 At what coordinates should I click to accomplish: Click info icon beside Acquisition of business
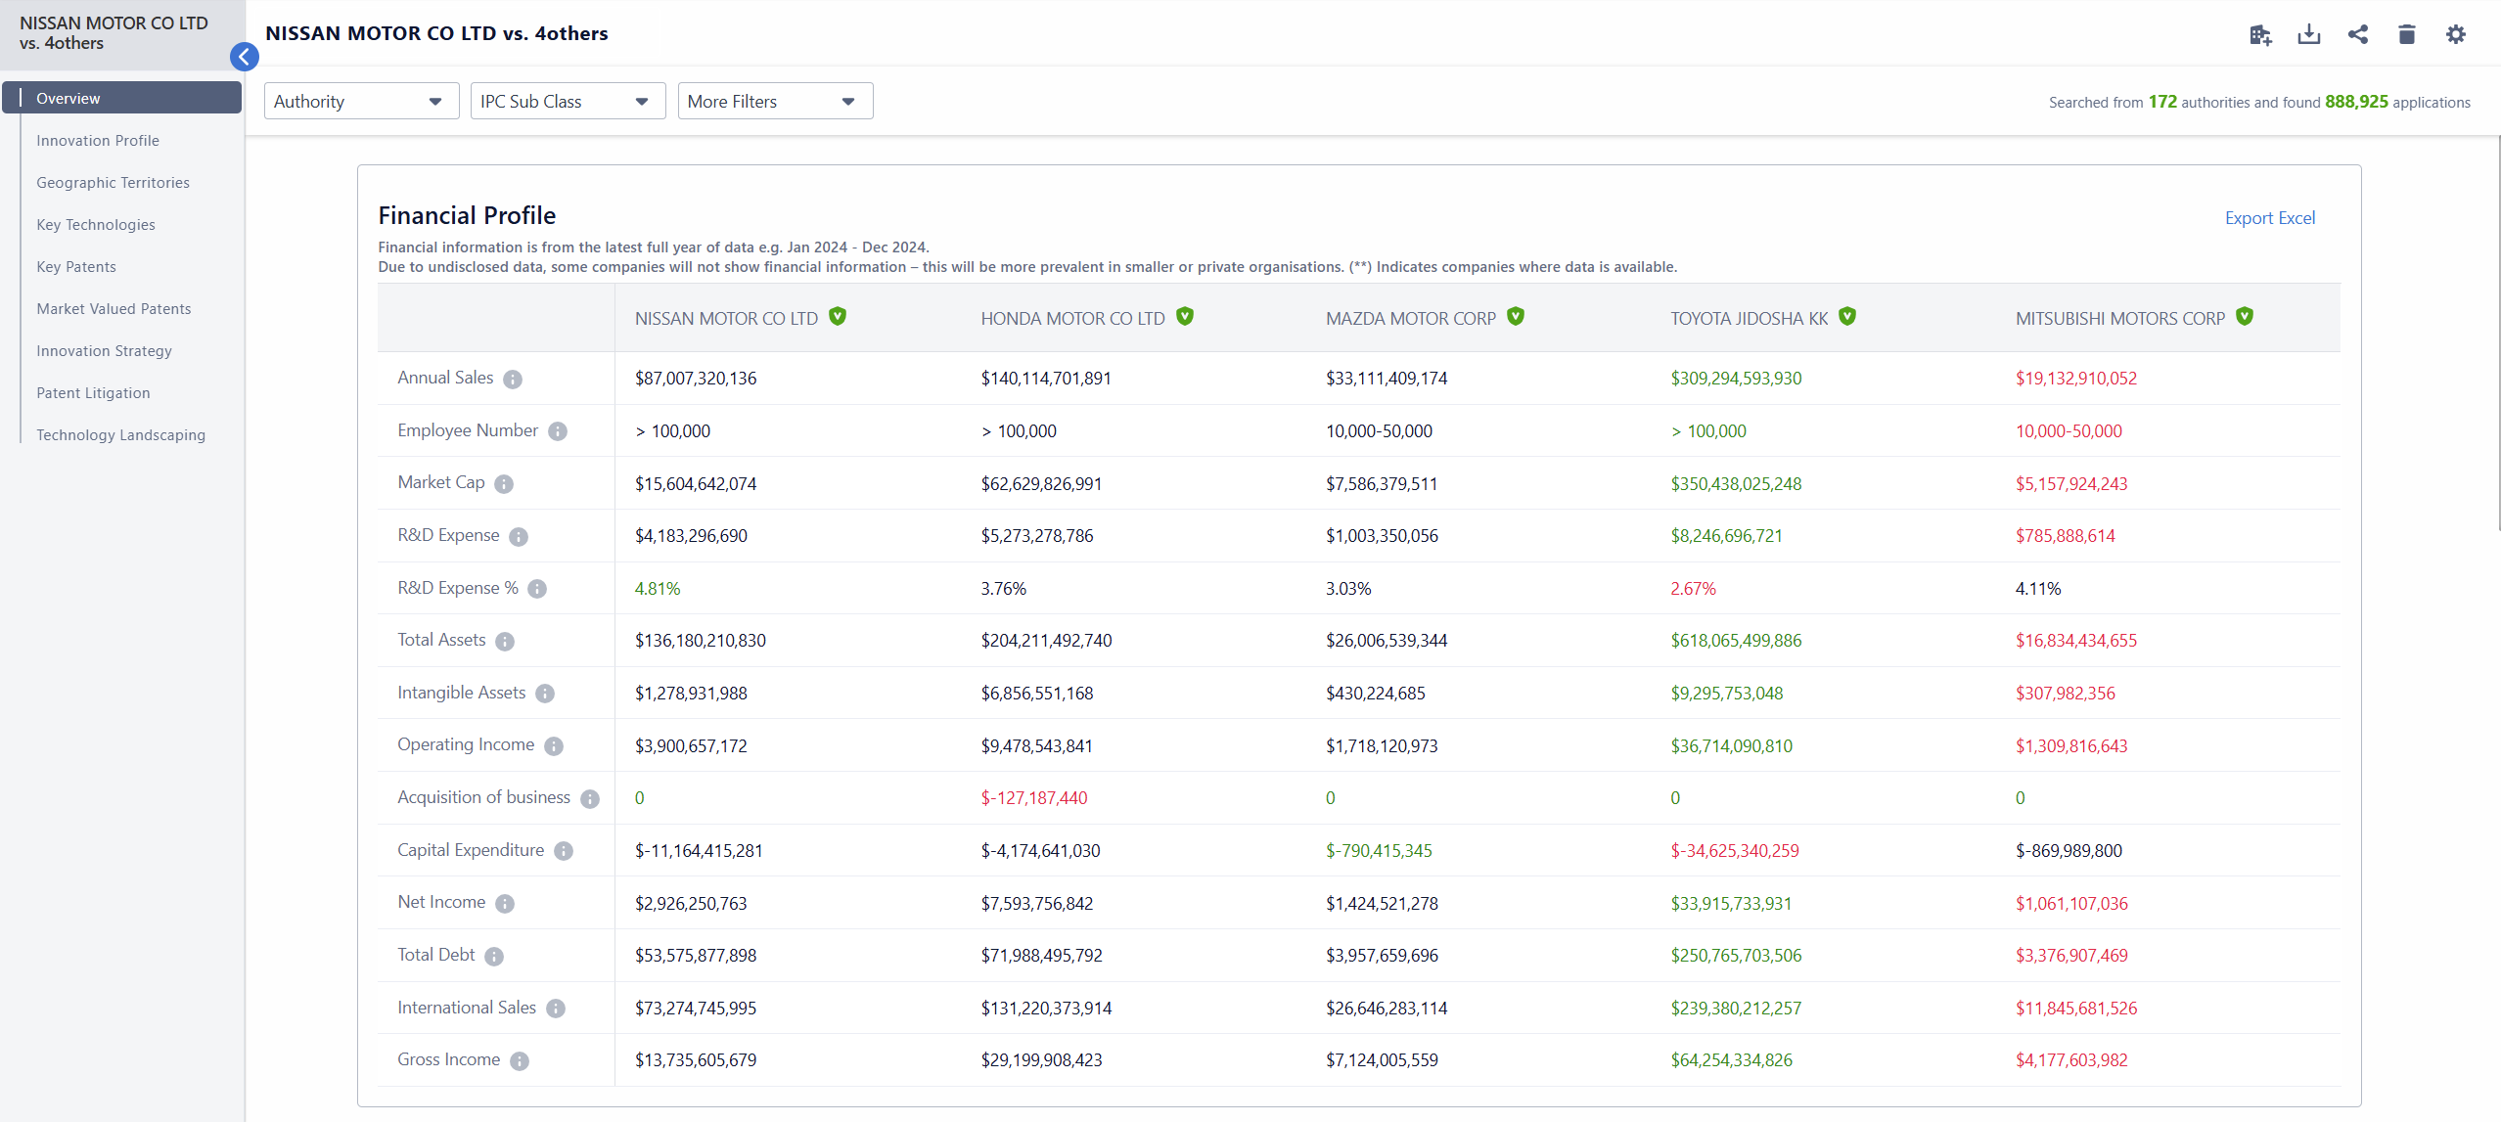coord(590,799)
